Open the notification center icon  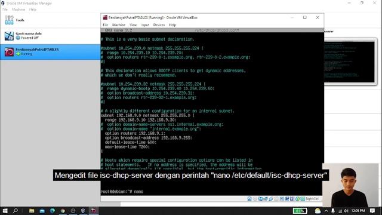point(372,211)
